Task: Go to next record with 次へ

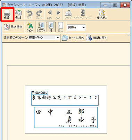Action: coord(58,14)
